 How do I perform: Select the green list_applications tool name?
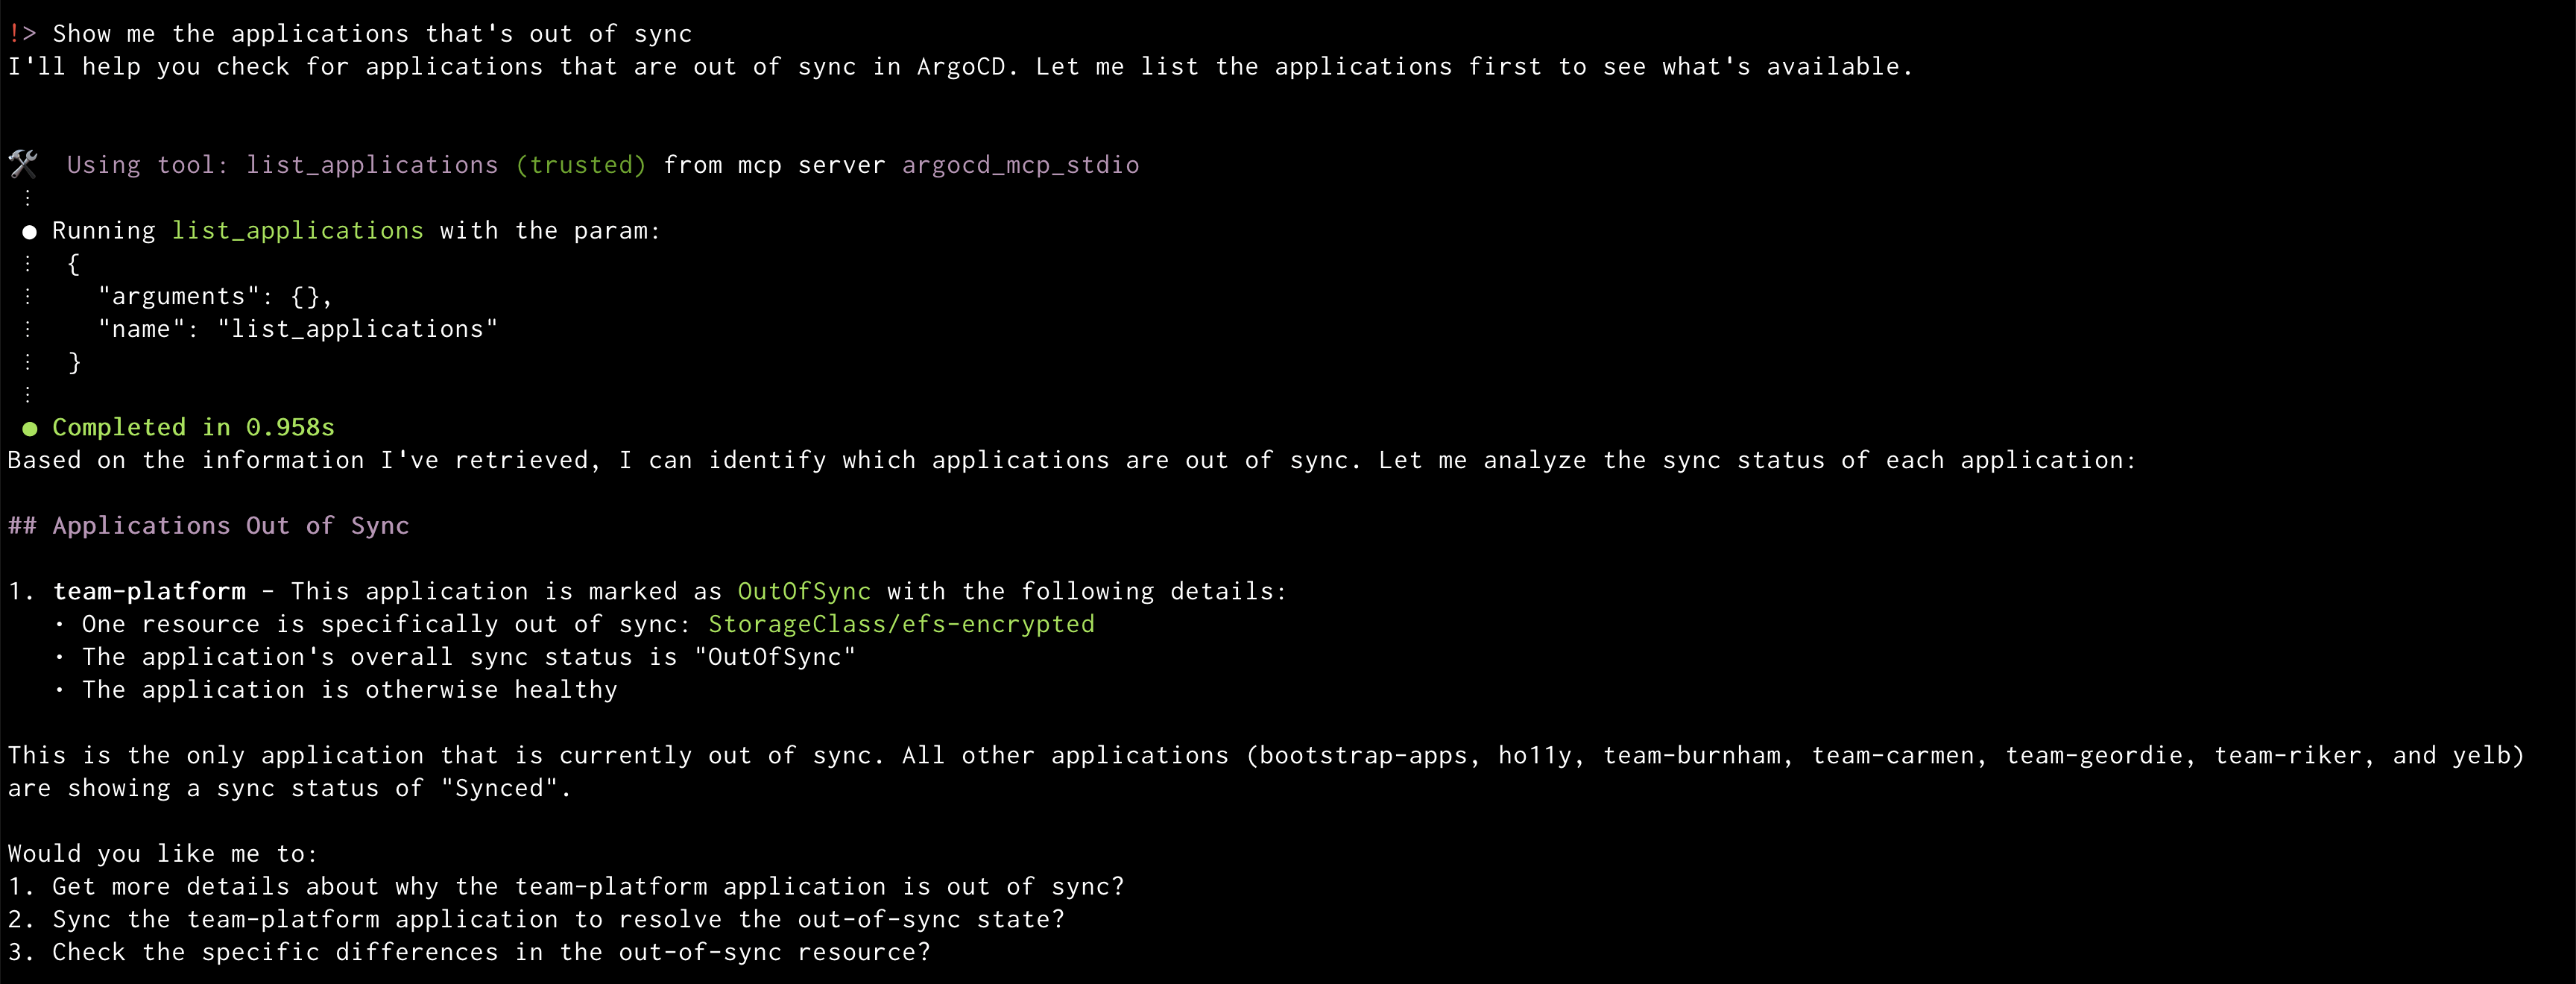click(x=297, y=230)
